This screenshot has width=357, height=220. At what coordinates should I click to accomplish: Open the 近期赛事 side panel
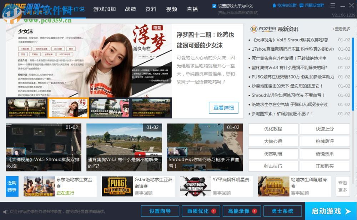pos(12,186)
